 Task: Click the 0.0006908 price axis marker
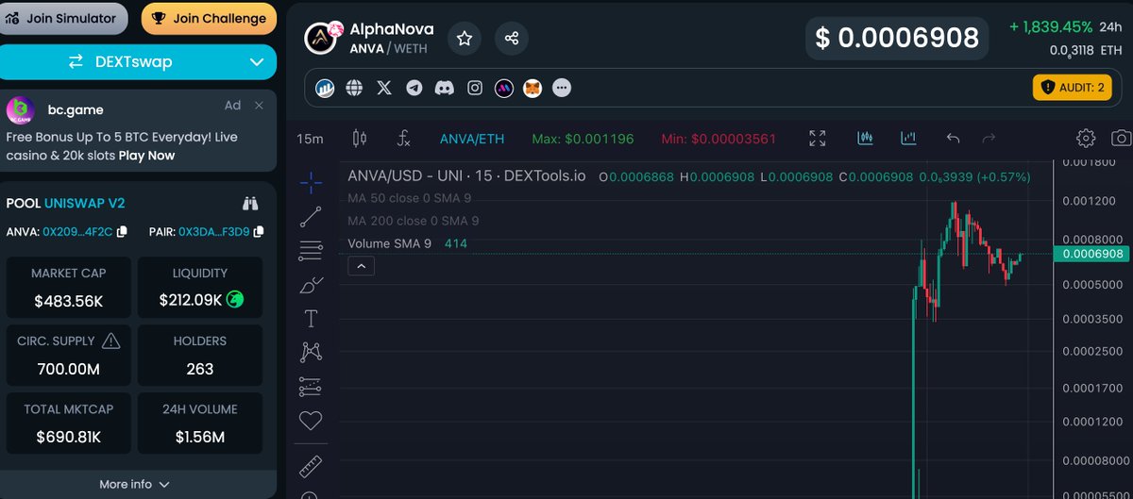click(x=1092, y=254)
